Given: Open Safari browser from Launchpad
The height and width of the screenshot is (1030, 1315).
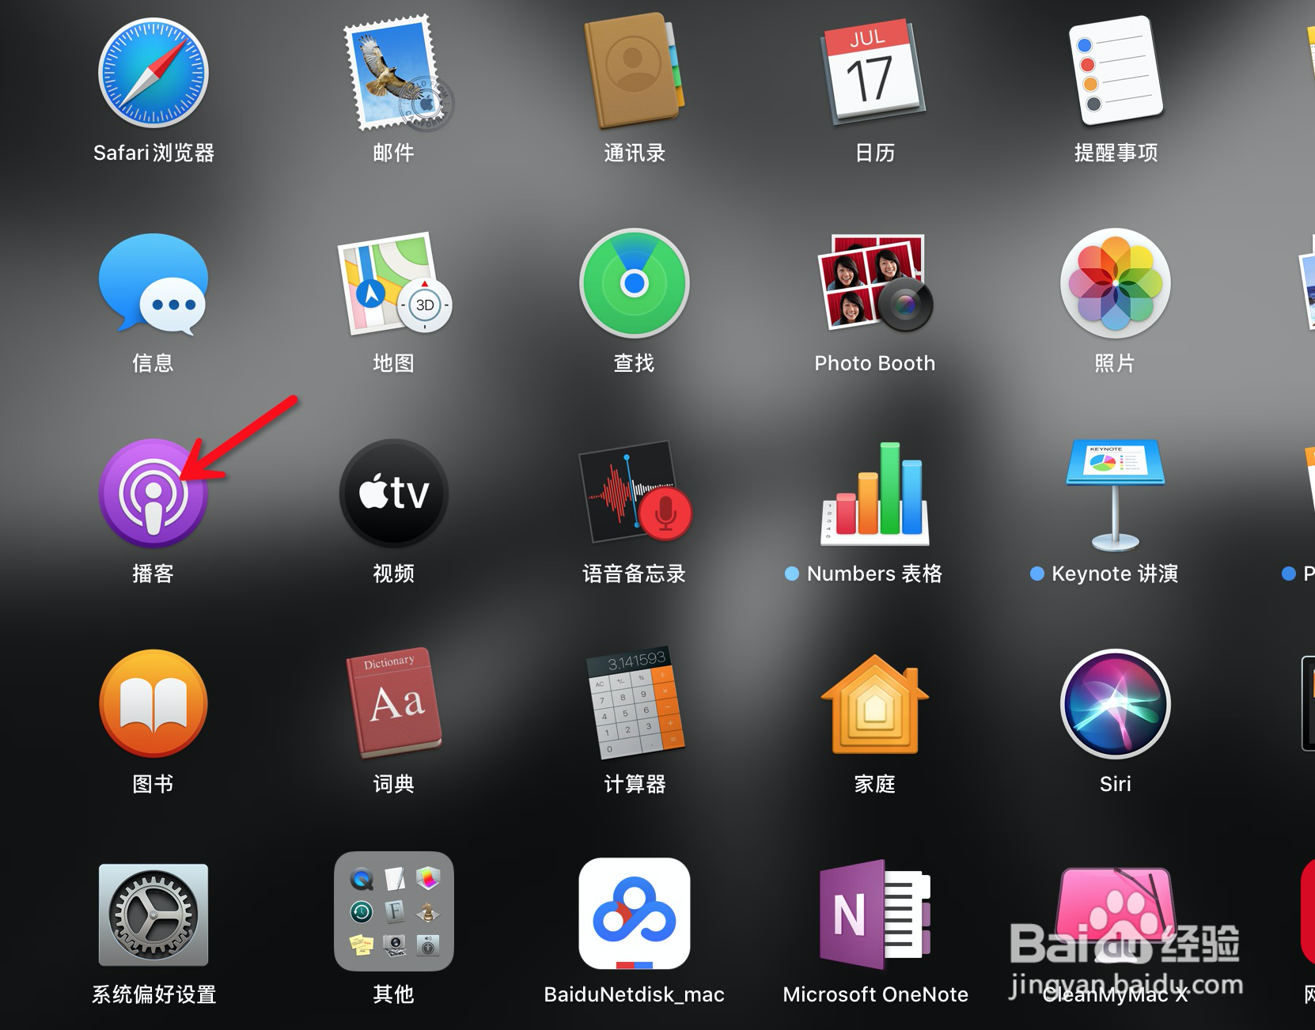Looking at the screenshot, I should (x=153, y=73).
